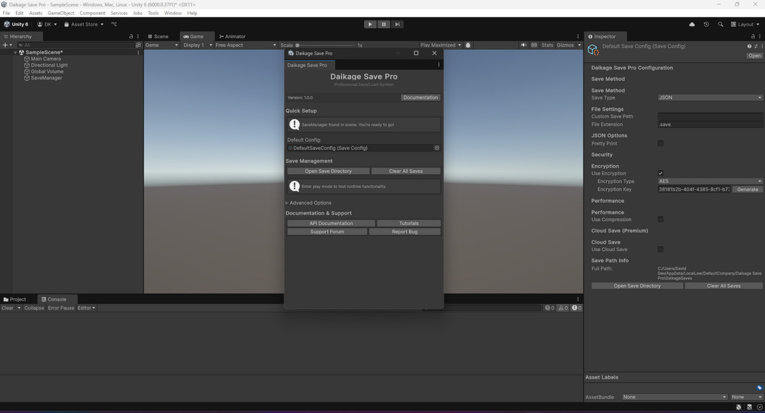765x413 pixels.
Task: Open the Layout dropdown
Action: pyautogui.click(x=745, y=24)
